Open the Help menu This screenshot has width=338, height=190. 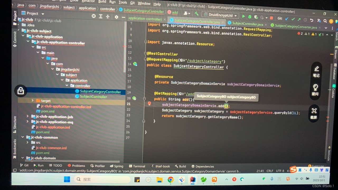pos(157,4)
